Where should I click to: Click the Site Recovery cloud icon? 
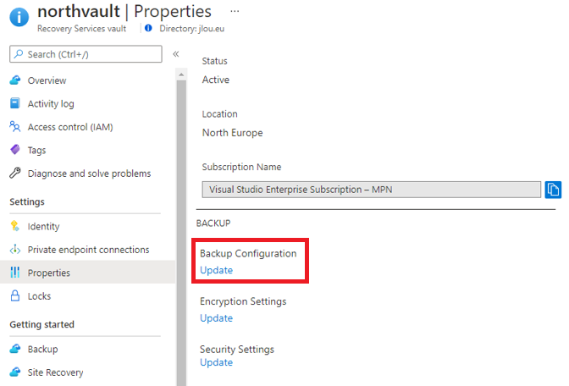[x=15, y=372]
